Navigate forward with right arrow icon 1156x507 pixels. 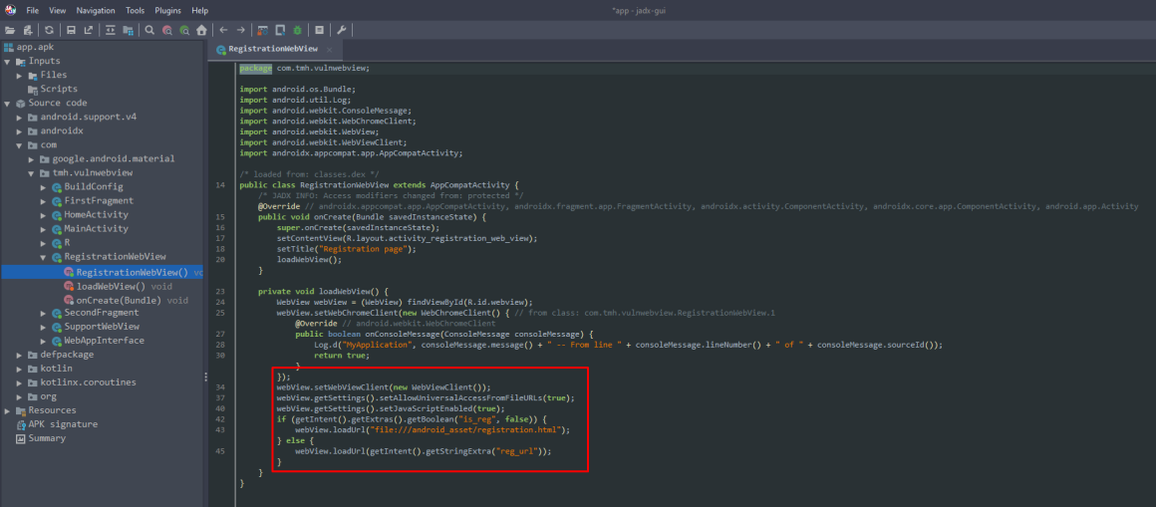point(240,30)
